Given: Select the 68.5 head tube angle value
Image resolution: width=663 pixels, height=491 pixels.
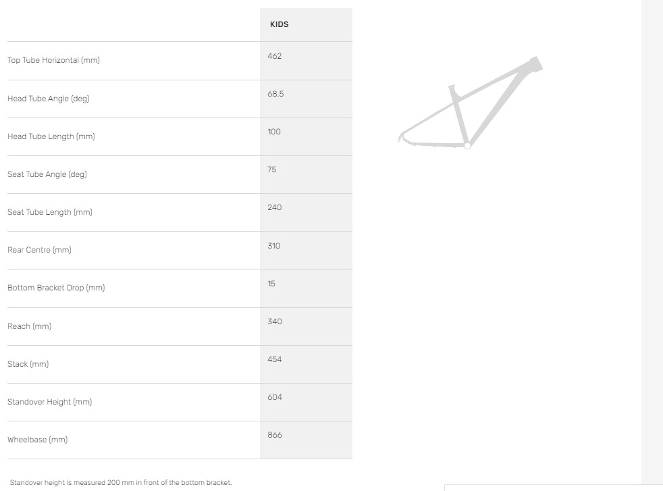Looking at the screenshot, I should pos(275,94).
